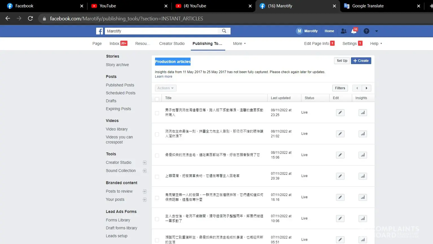433x244 pixels.
Task: Toggle the select-all checkbox in table header
Action: tap(157, 99)
